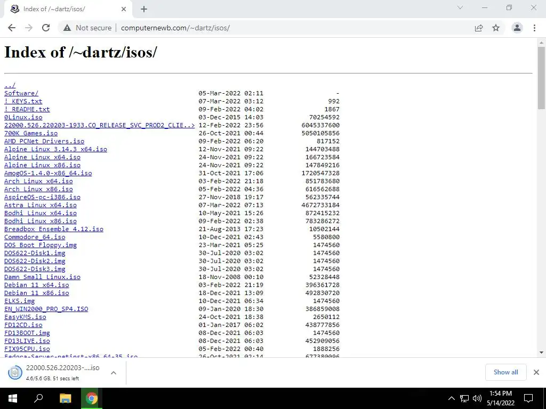Viewport: 546px width, 409px height.
Task: Open File Explorer from the taskbar
Action: coord(65,398)
